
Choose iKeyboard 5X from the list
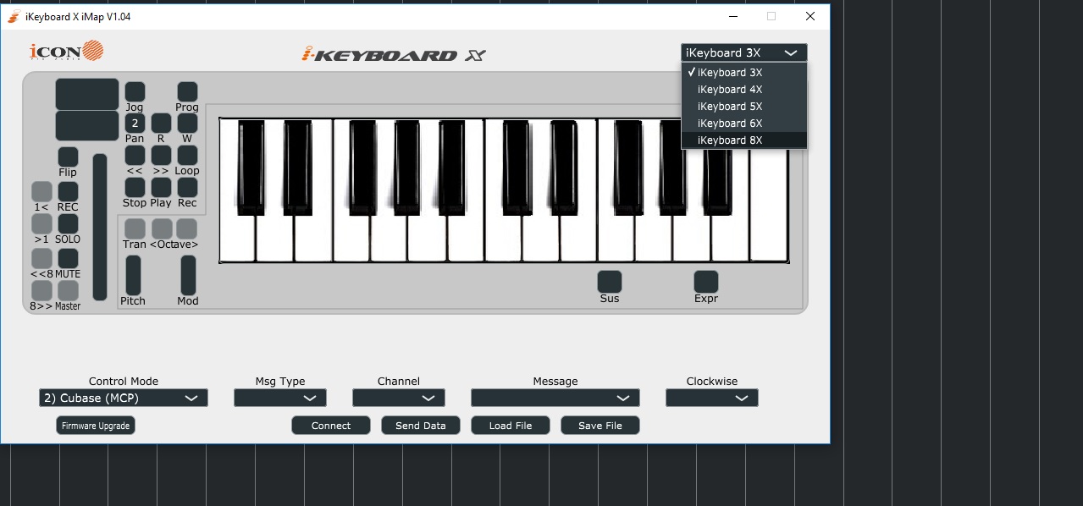[744, 107]
